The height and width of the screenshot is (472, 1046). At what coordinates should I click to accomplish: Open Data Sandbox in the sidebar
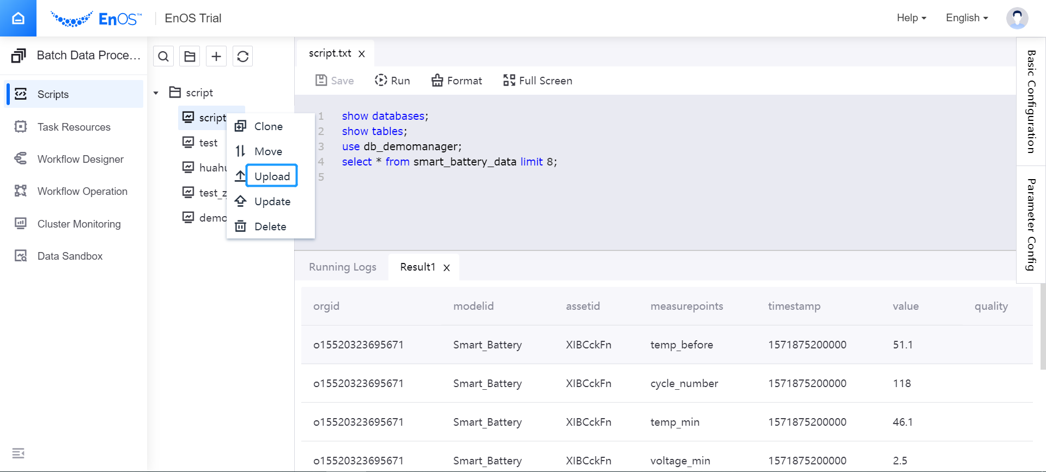tap(74, 256)
